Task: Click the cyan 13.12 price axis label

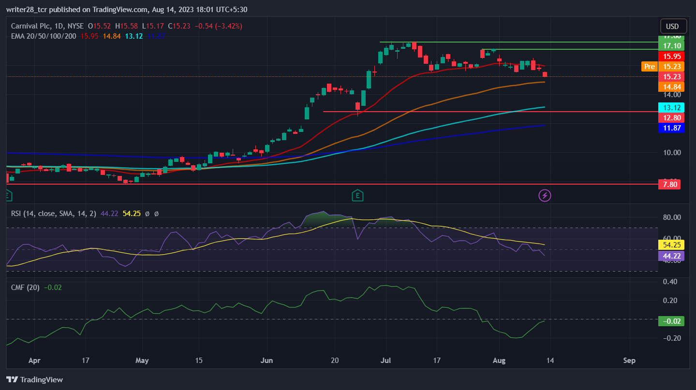Action: 672,107
